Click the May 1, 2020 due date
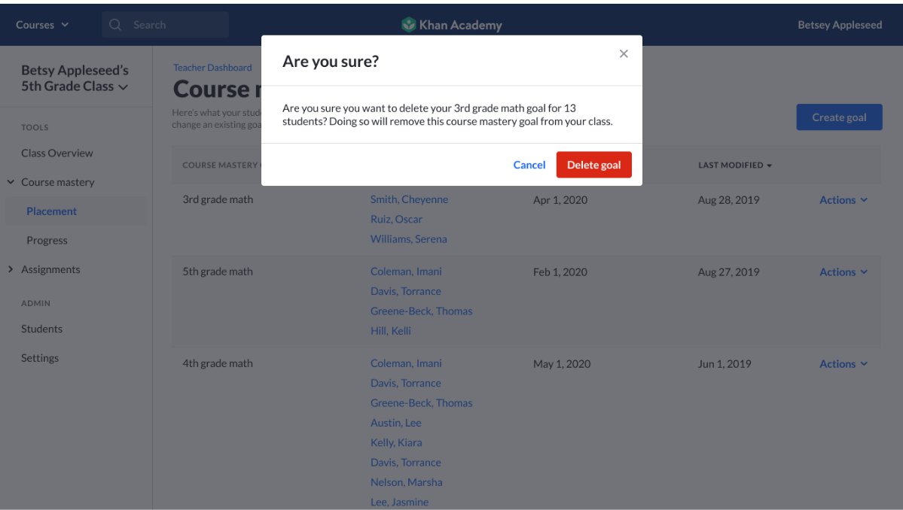This screenshot has height=510, width=903. point(562,364)
